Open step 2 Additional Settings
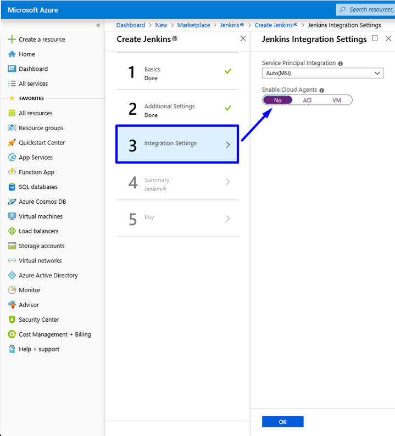 pyautogui.click(x=177, y=108)
